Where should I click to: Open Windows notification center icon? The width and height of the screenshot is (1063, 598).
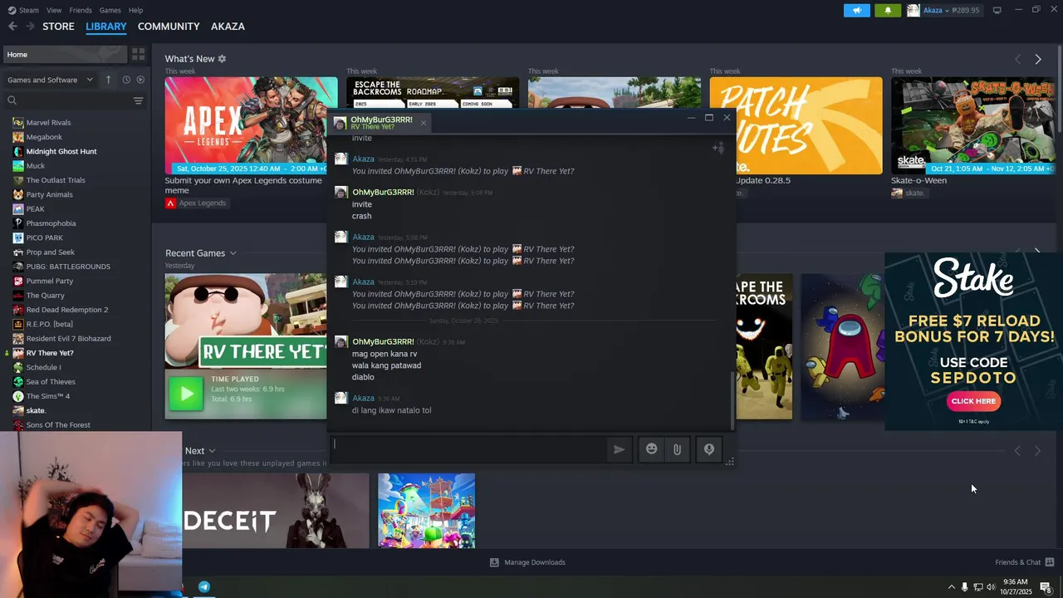click(x=1046, y=587)
